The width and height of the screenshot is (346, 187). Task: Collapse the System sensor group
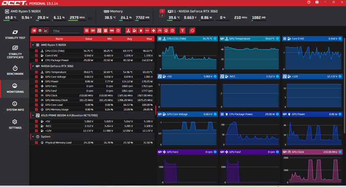tap(33, 137)
